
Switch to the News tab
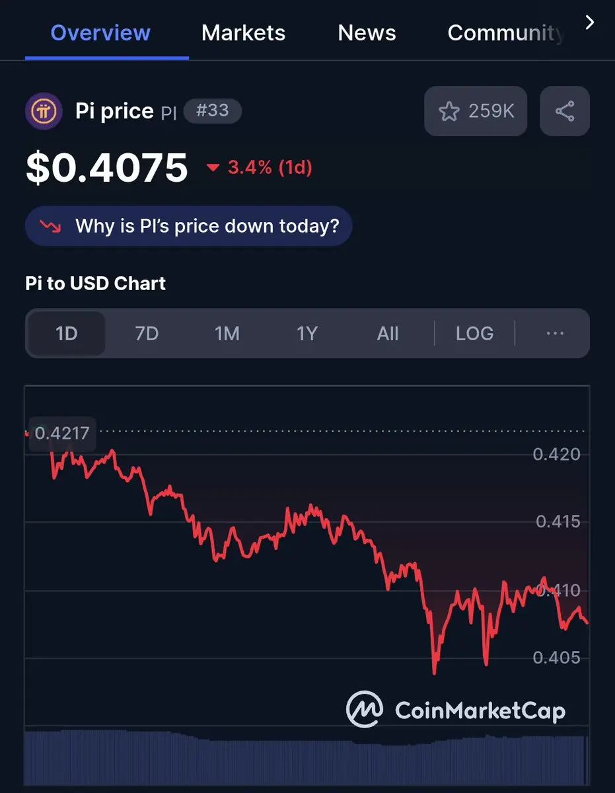point(367,33)
